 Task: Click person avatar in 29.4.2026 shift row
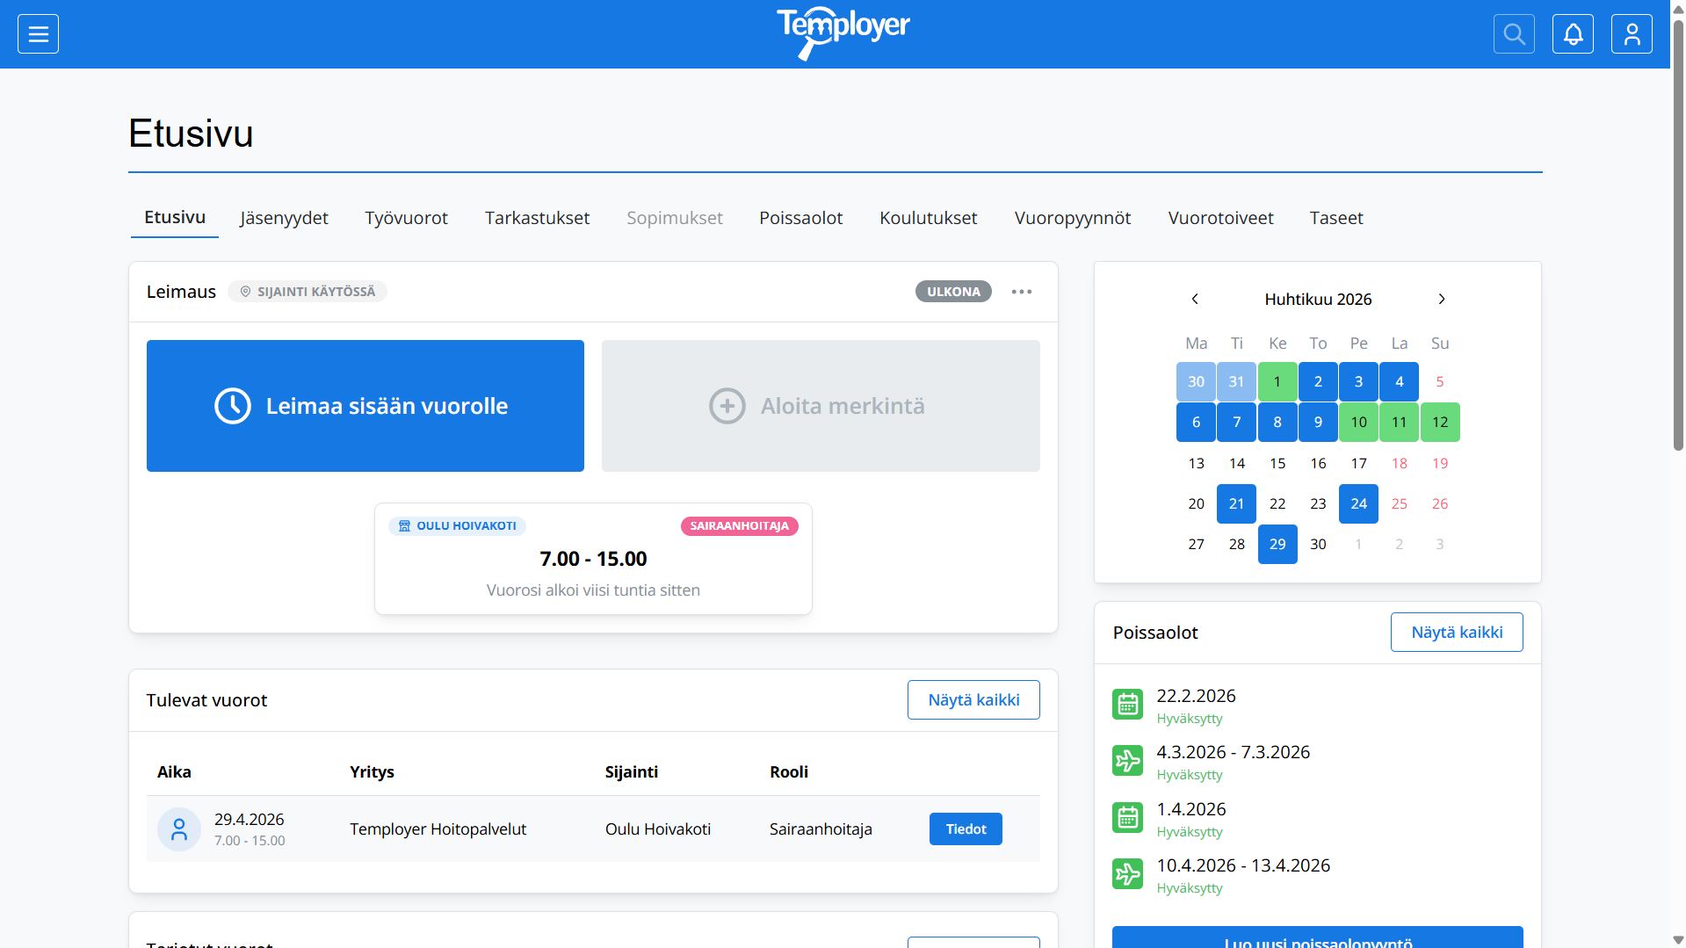[179, 829]
